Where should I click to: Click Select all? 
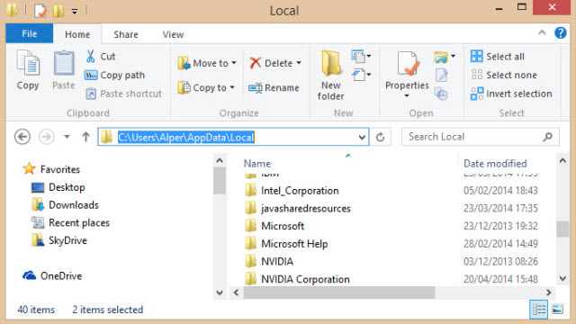tap(498, 56)
